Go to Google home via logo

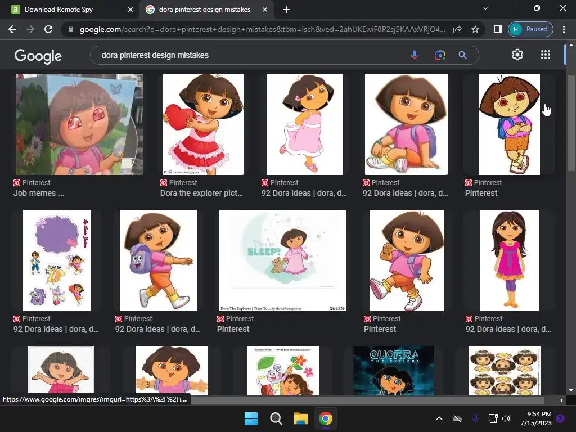tap(38, 56)
